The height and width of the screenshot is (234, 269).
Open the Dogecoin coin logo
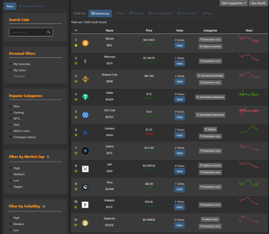(85, 223)
